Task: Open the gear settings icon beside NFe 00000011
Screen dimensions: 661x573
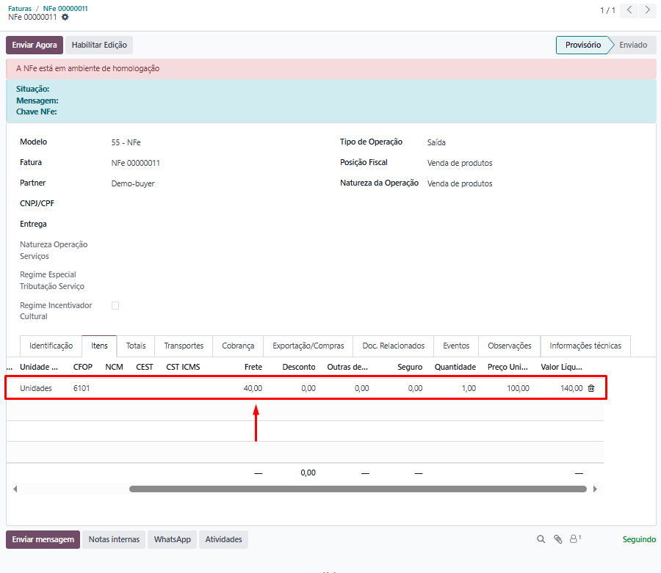Action: [65, 18]
